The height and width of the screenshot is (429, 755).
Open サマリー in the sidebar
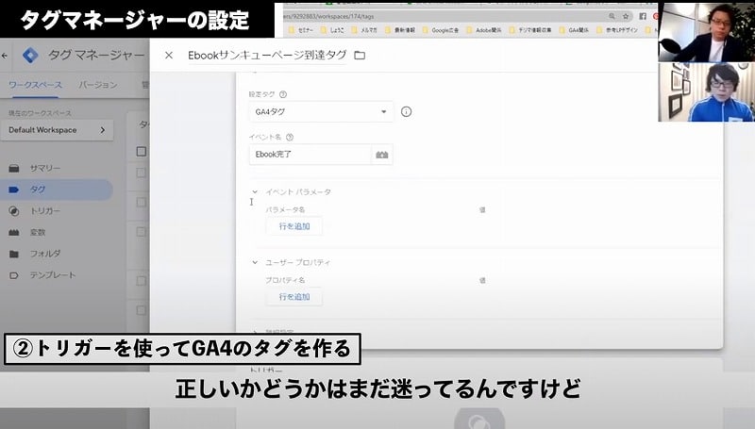(44, 169)
